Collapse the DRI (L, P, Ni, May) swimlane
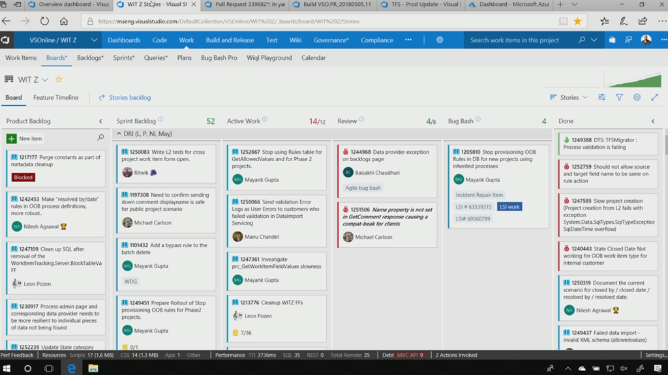Screen dimensions: 668x375 click(x=119, y=134)
